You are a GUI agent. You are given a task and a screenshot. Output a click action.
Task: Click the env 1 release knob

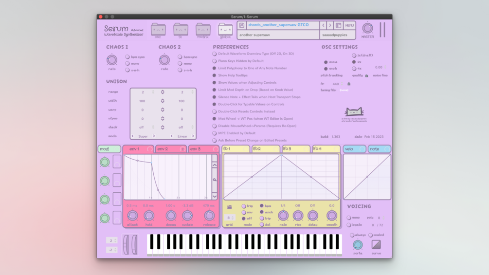pos(209,216)
